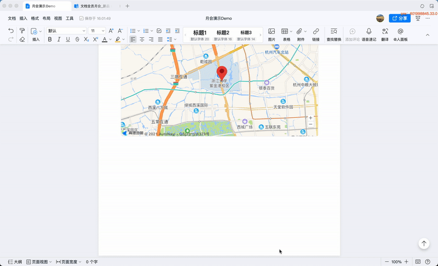Screen dimensions: 438x266
Task: Click the increase indent icon
Action: (177, 31)
